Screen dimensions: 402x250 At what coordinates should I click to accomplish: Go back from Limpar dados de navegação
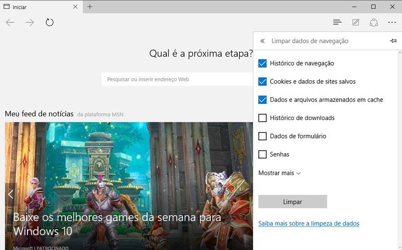click(262, 41)
